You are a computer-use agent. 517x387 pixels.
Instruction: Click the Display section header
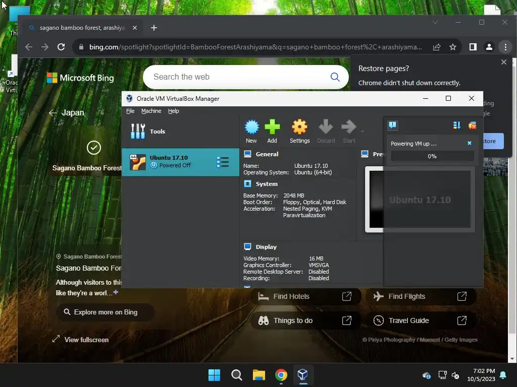(266, 247)
